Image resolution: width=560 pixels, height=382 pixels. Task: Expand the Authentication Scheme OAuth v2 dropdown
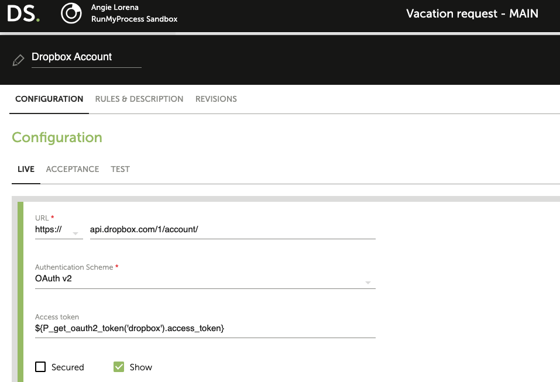205,279
